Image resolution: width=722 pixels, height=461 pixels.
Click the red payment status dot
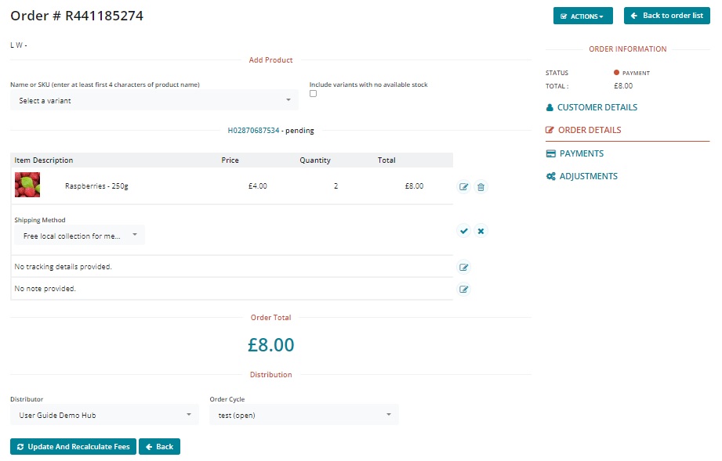pyautogui.click(x=616, y=73)
